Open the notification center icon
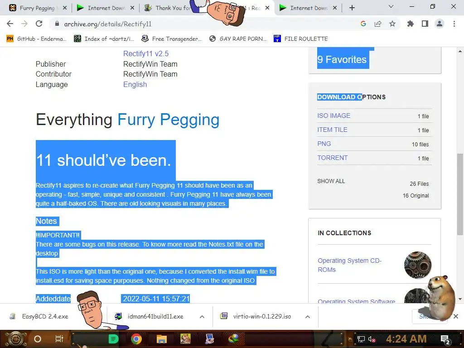 (x=445, y=339)
